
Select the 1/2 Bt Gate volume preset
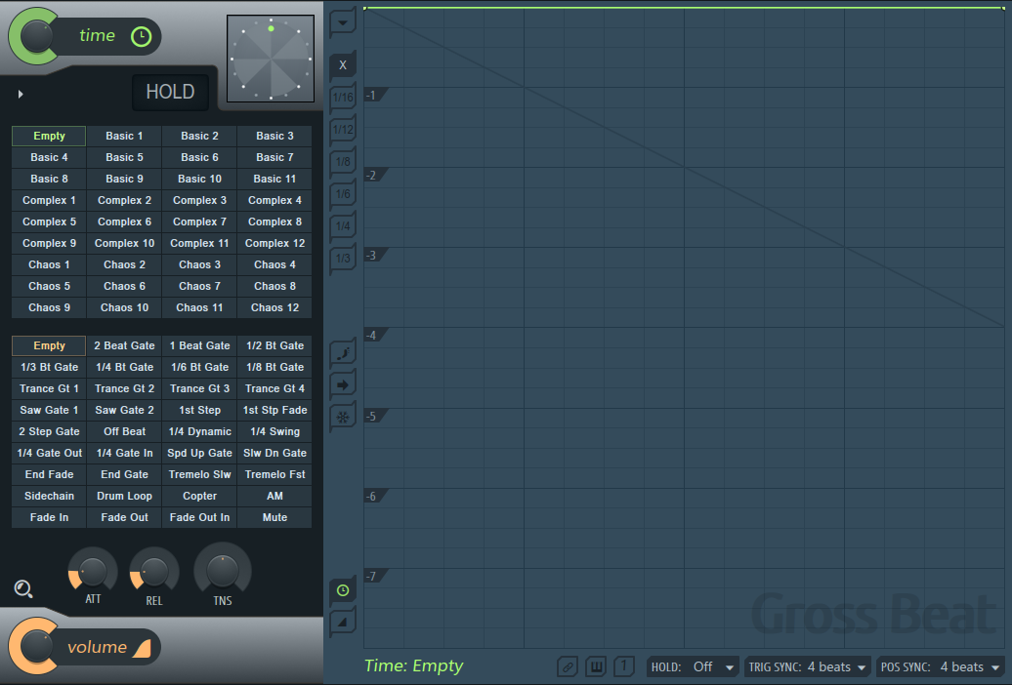tap(274, 345)
